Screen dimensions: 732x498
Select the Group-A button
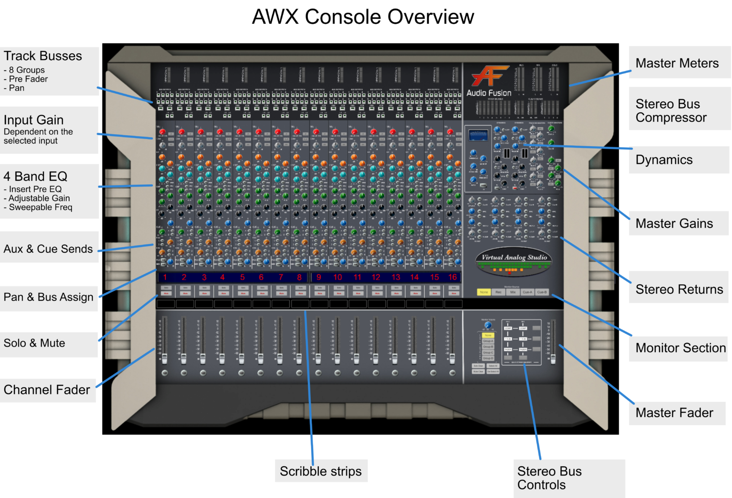click(488, 341)
